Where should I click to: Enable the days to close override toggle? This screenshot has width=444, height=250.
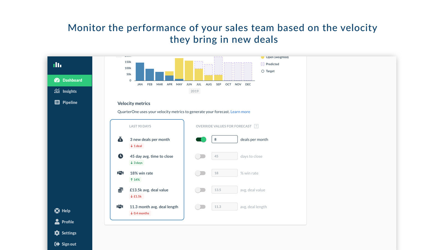pyautogui.click(x=200, y=156)
